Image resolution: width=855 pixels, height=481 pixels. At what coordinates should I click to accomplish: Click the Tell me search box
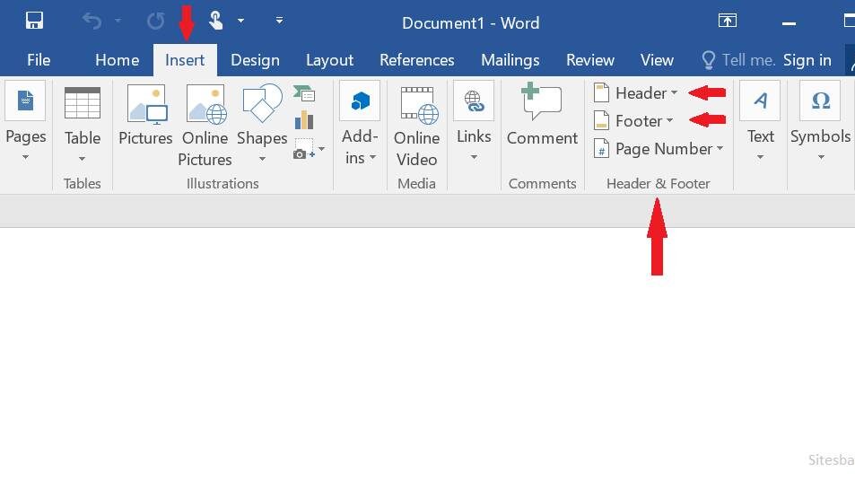pos(738,60)
